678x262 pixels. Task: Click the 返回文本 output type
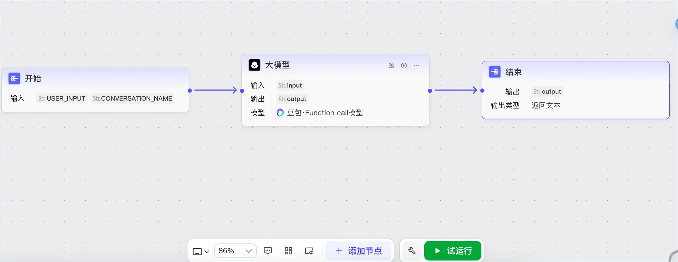546,105
